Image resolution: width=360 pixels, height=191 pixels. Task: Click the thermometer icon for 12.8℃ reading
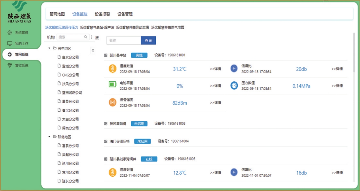tap(113, 173)
